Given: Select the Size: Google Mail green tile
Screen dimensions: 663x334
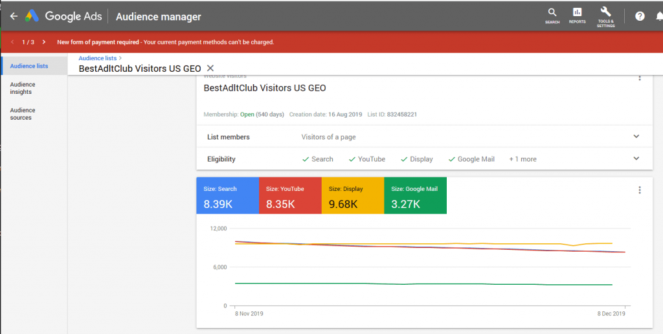Looking at the screenshot, I should coord(415,195).
